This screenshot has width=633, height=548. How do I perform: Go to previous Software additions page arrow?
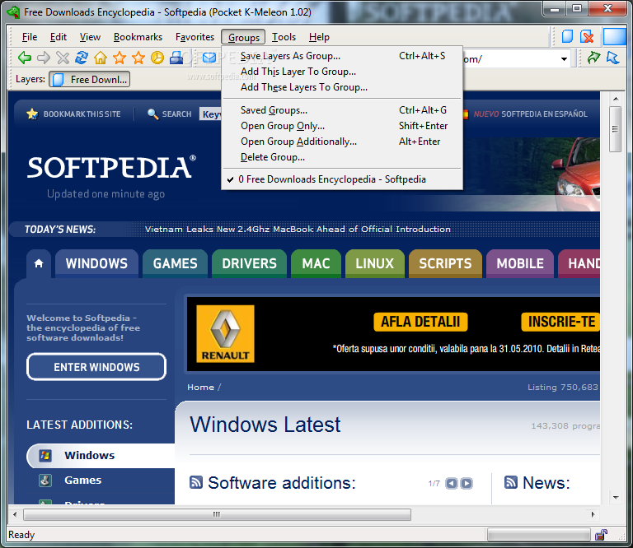[x=452, y=483]
